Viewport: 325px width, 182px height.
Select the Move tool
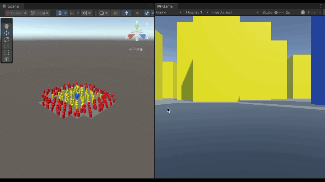click(6, 33)
